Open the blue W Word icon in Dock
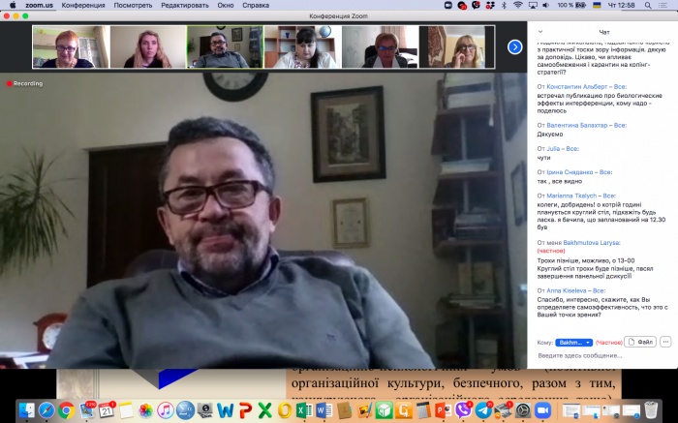 click(x=226, y=410)
